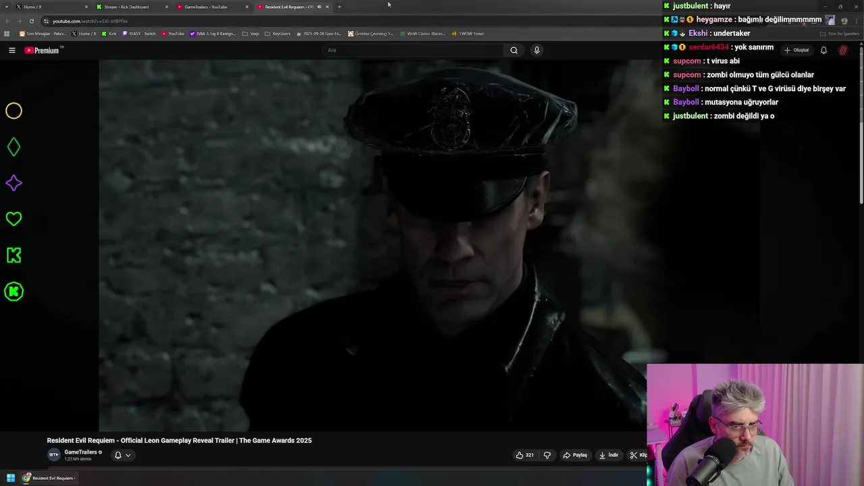Close the Home / X tab
Viewport: 864px width, 486px height.
(x=86, y=7)
